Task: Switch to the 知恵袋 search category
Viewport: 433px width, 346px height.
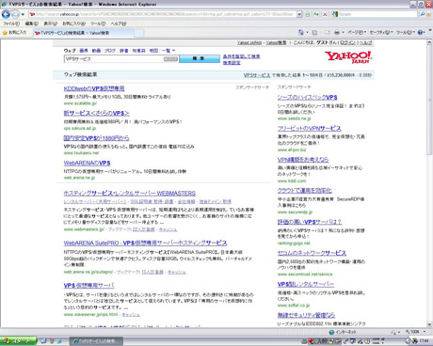Action: coord(138,51)
